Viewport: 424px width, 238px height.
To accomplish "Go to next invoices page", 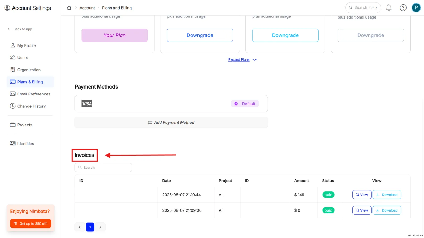I will point(100,227).
